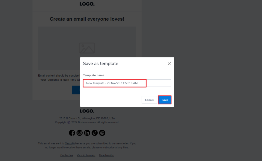Viewport: 262px width, 161px height.
Task: Dismiss the Save as template dialog
Action: (x=169, y=64)
